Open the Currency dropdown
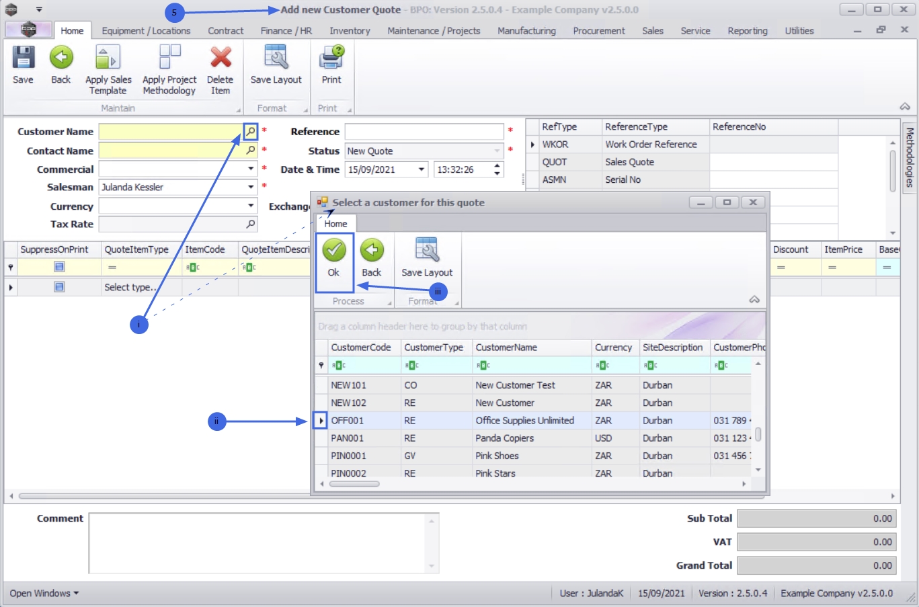This screenshot has height=607, width=919. tap(251, 206)
